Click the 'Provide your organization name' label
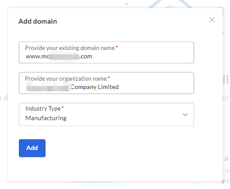 pyautogui.click(x=66, y=78)
